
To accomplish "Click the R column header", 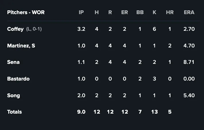I will tap(110, 12).
